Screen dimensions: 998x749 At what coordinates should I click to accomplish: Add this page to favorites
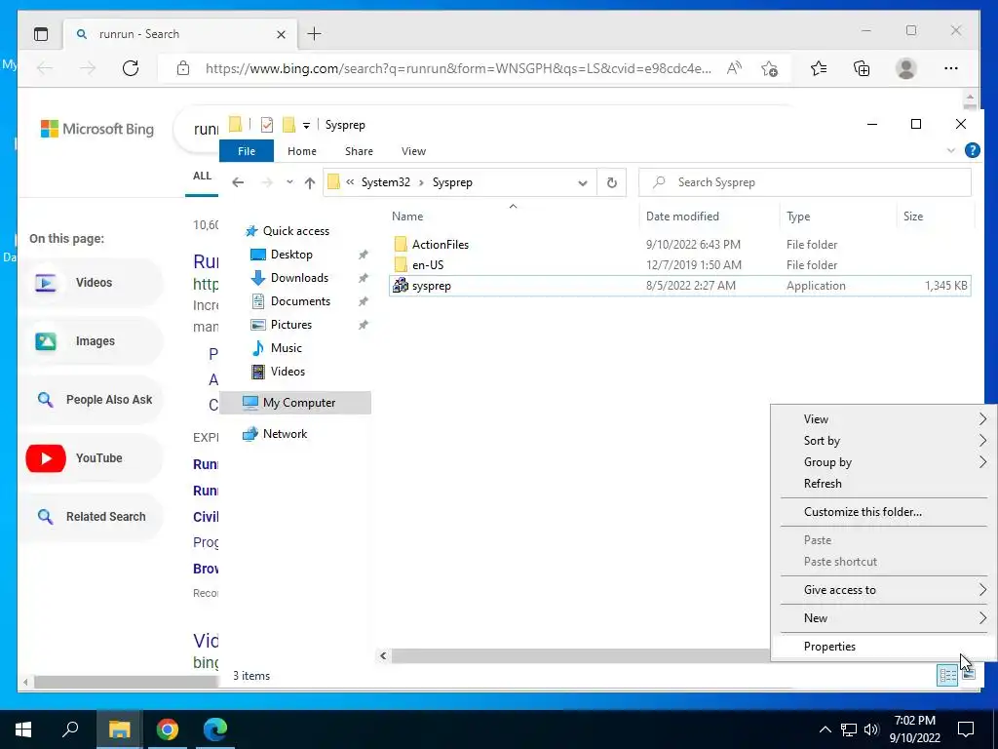click(x=770, y=68)
